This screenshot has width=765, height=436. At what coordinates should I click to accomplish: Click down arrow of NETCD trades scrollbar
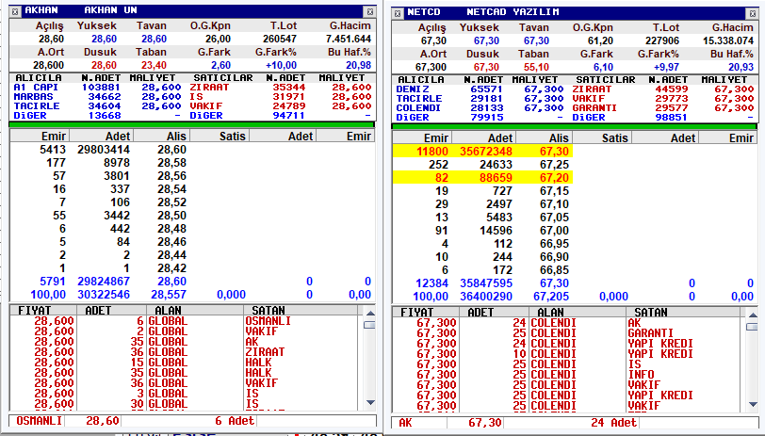pyautogui.click(x=753, y=405)
